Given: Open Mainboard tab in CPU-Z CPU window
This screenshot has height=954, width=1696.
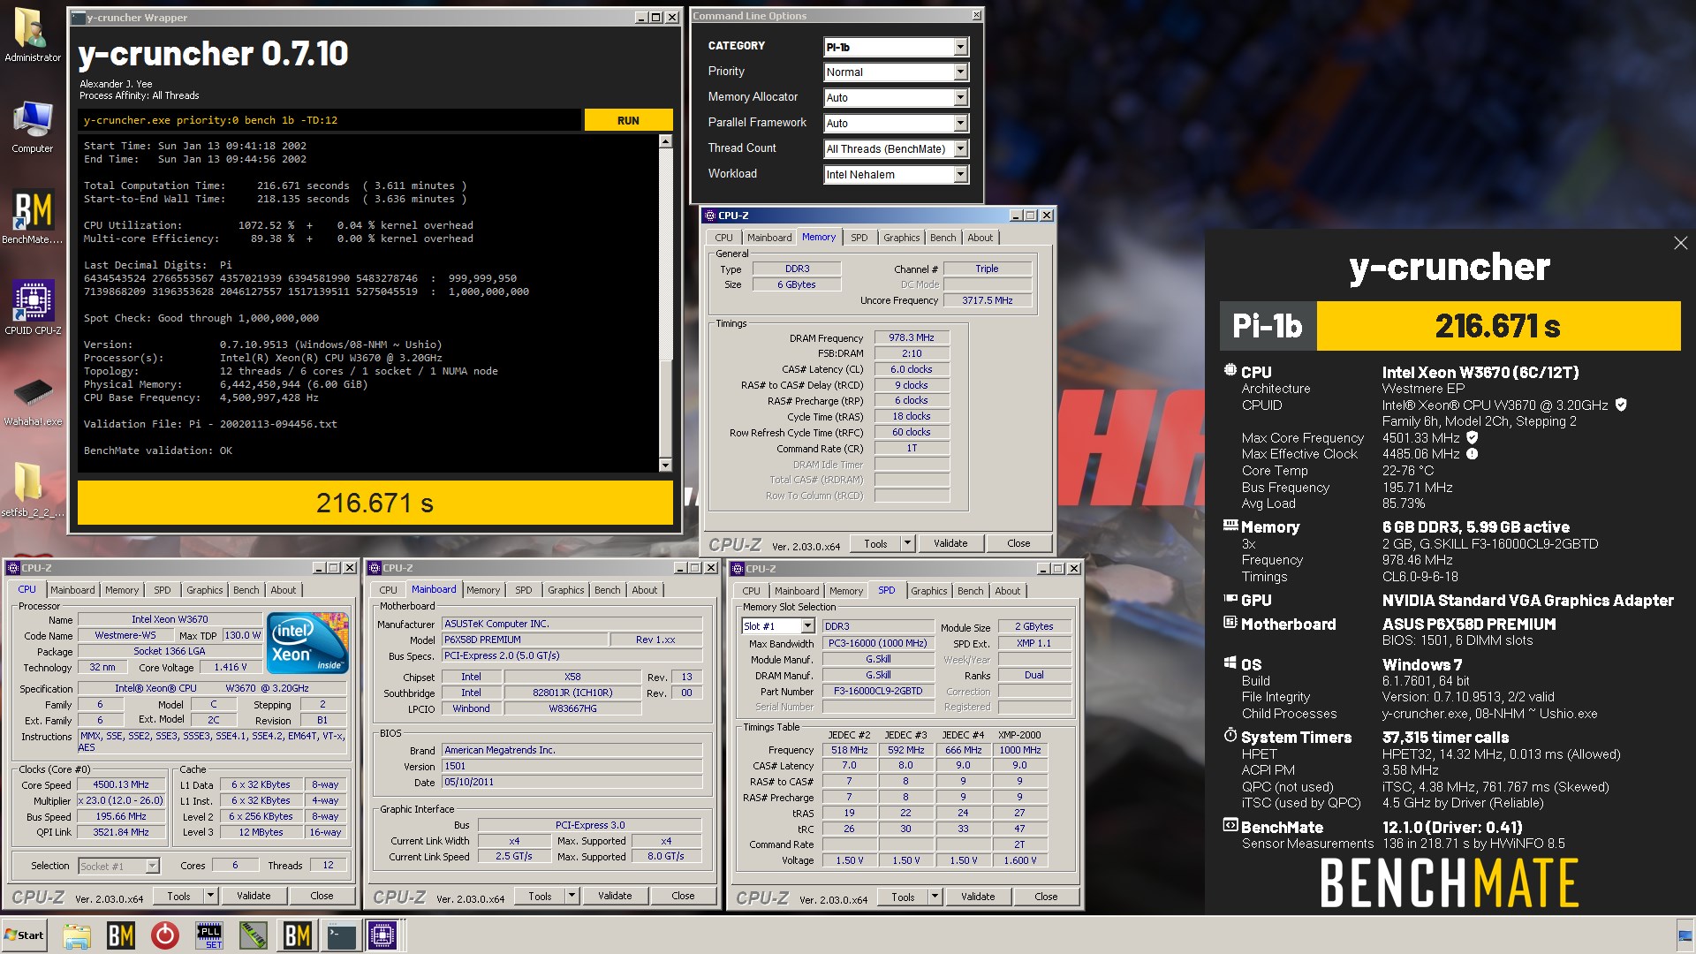Looking at the screenshot, I should click(x=72, y=590).
